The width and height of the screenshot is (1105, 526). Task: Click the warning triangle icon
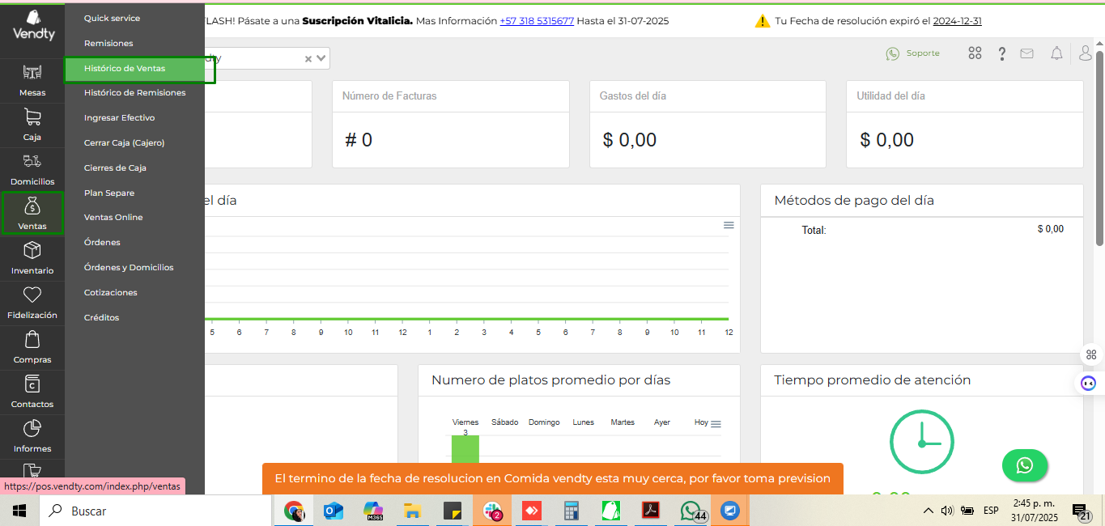pyautogui.click(x=762, y=21)
